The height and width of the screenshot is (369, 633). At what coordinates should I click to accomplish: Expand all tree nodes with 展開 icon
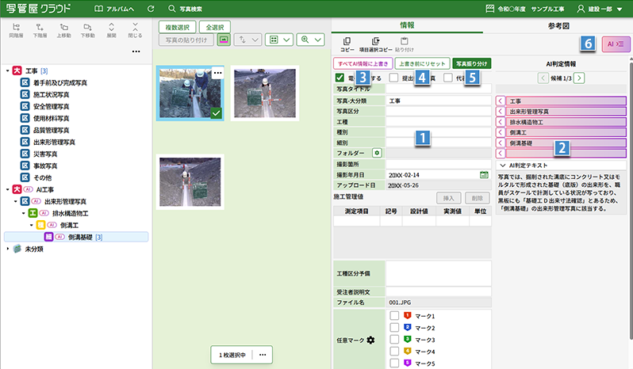coord(111,27)
